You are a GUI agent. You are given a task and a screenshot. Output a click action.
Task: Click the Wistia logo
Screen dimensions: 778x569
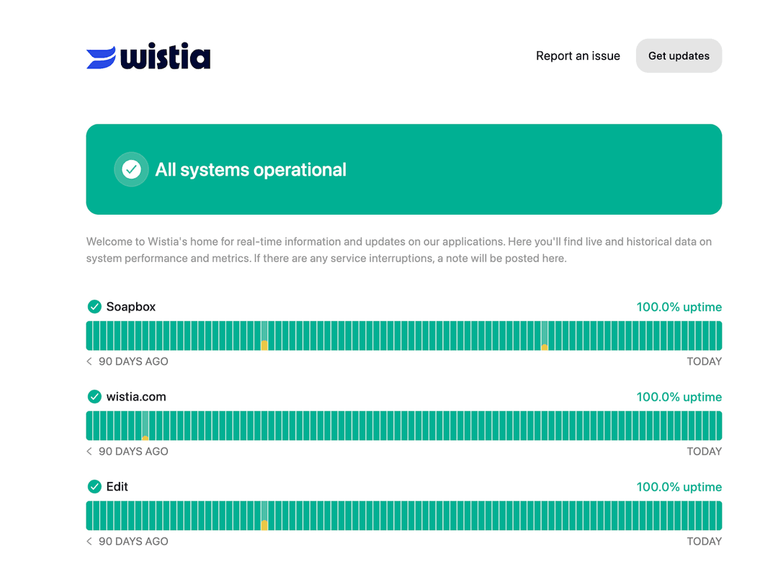(x=148, y=55)
